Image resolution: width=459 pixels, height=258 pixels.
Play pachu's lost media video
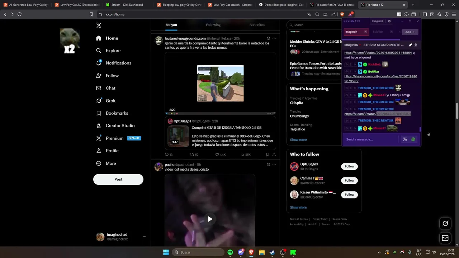click(x=210, y=219)
